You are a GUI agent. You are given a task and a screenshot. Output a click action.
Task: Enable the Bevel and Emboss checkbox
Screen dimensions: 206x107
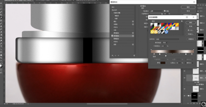click(x=112, y=13)
